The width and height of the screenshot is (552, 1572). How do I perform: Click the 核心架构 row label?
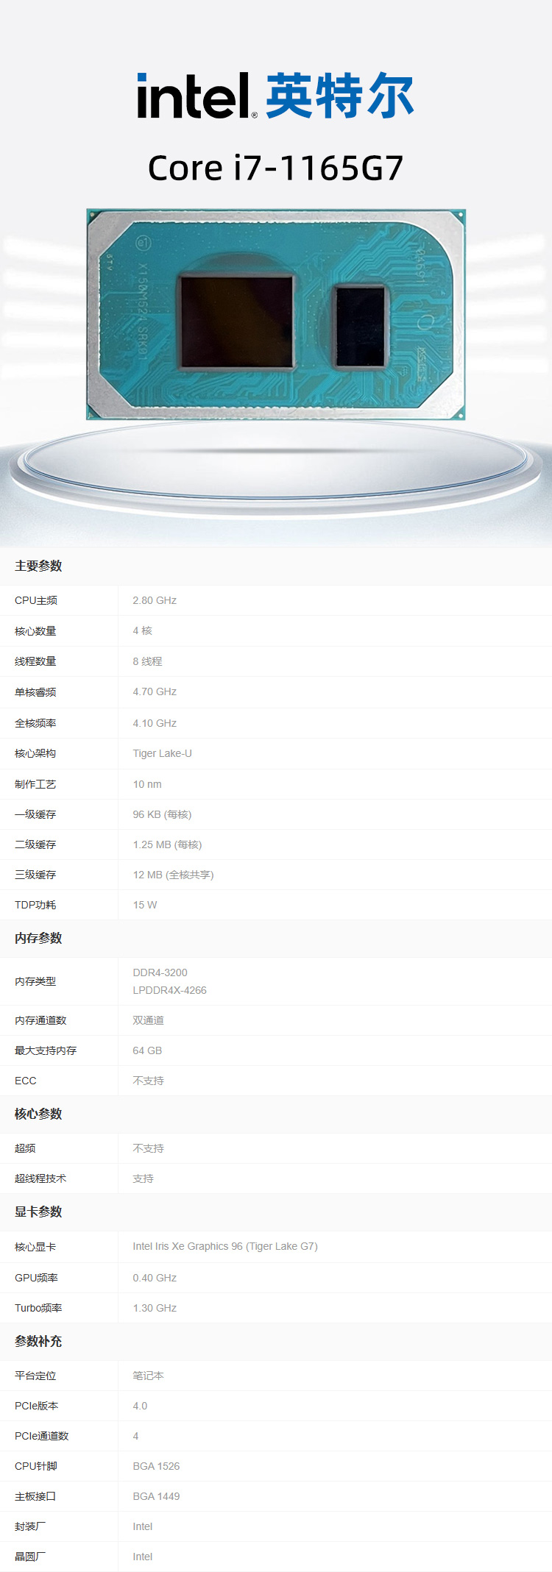coord(35,753)
